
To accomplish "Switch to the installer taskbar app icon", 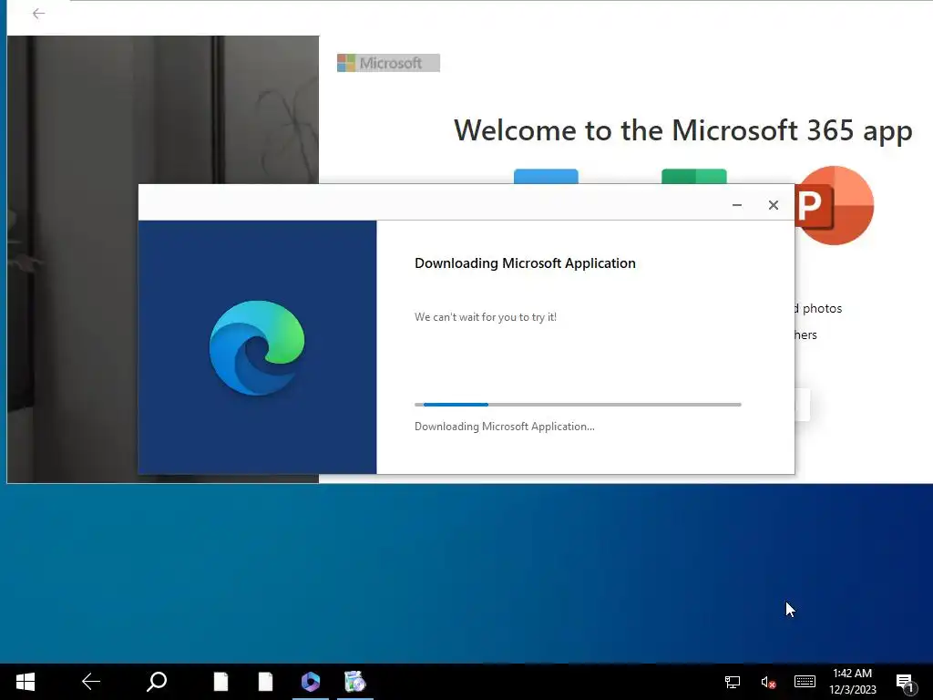I will [x=355, y=682].
